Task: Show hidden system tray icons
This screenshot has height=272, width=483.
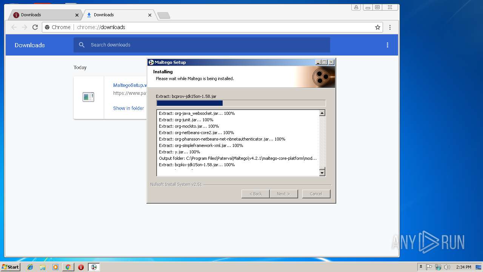Action: point(421,267)
